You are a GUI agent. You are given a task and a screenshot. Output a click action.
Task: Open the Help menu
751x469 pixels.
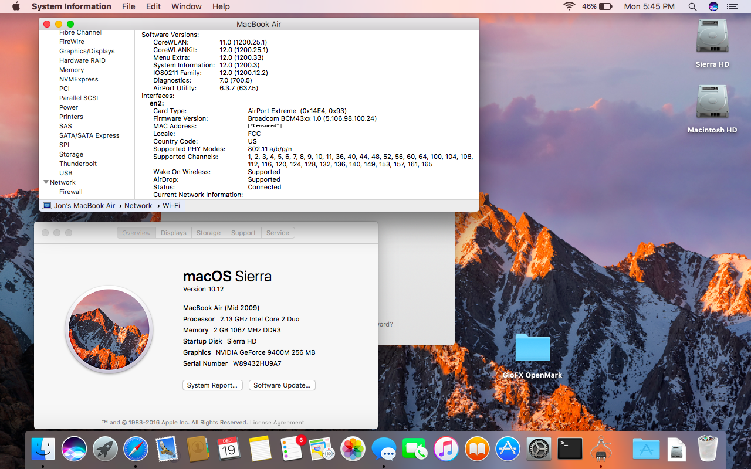tap(221, 6)
